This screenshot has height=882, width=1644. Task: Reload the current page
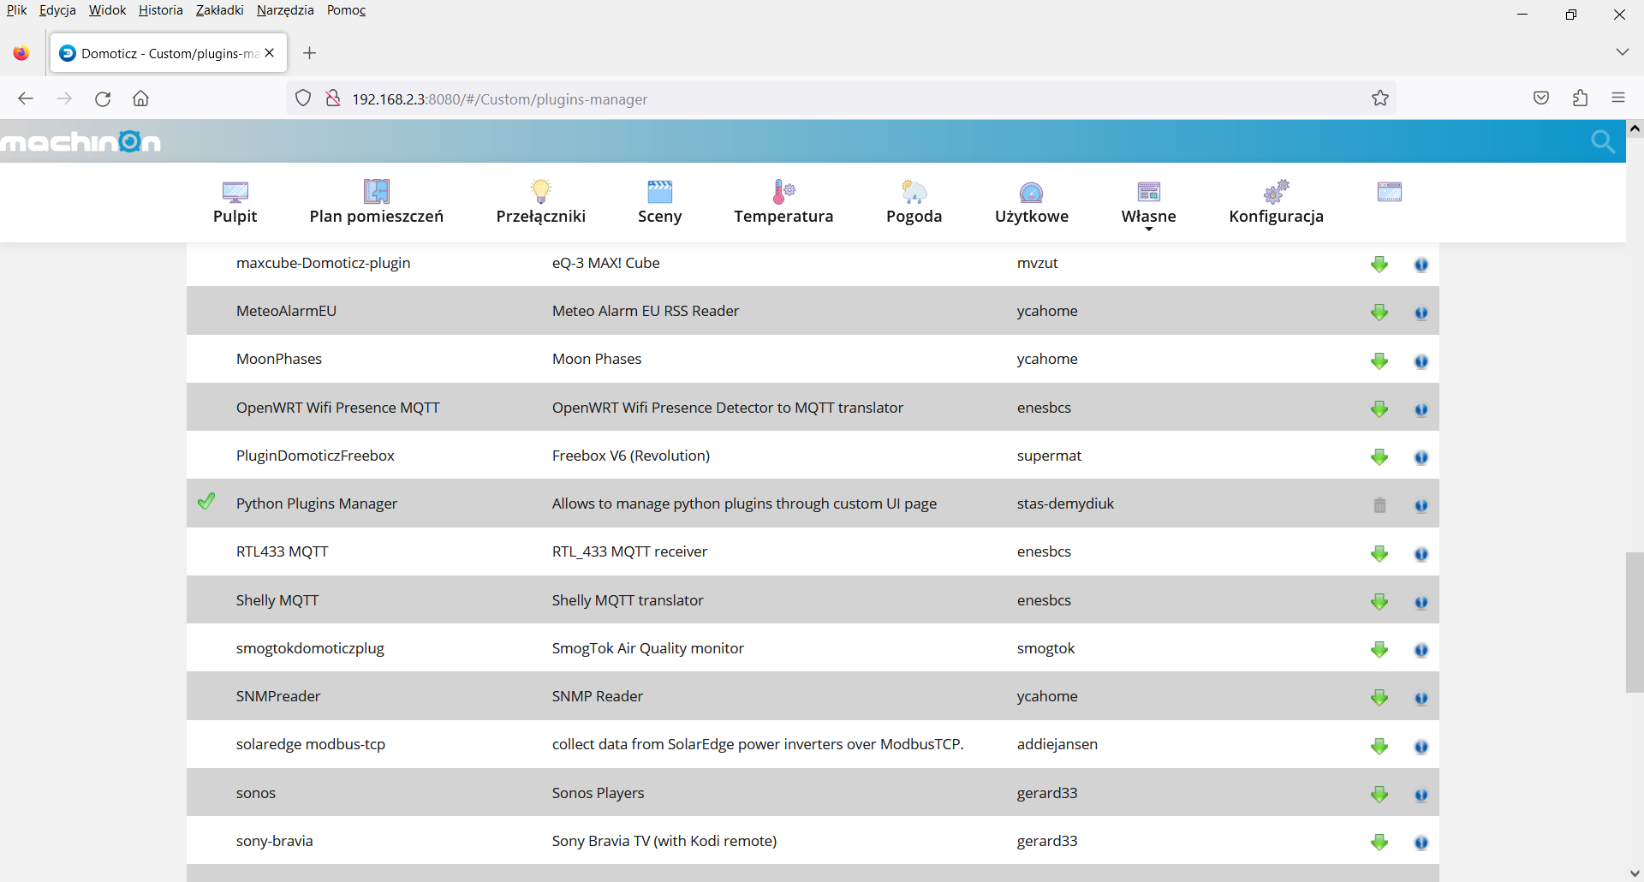tap(103, 98)
